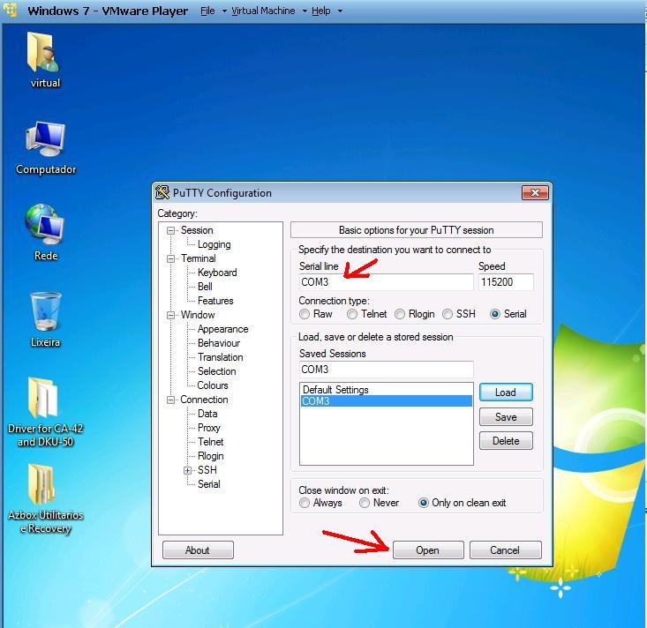Open the Virtual Machine menu
Viewport: 647px width, 628px height.
tap(263, 11)
